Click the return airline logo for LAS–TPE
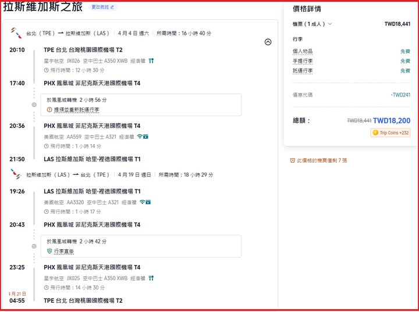Viewport: 419px width, 312px height. [16, 174]
